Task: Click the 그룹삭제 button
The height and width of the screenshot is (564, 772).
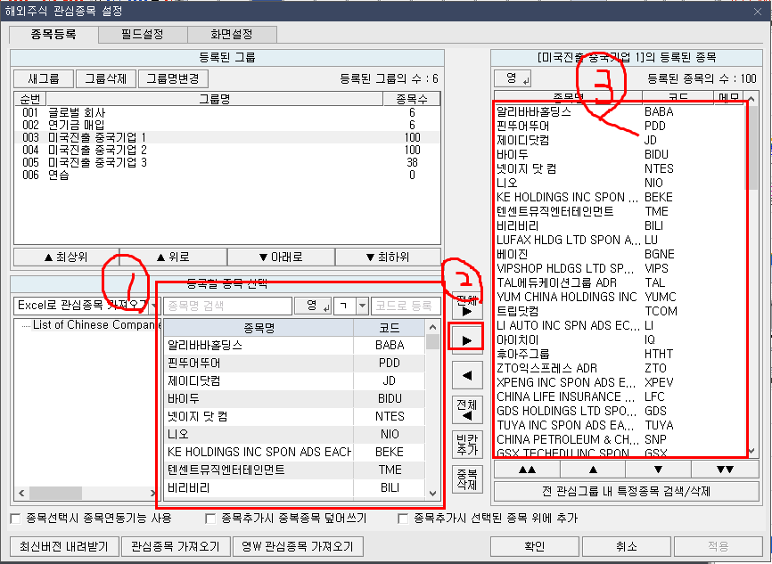Action: pos(106,78)
